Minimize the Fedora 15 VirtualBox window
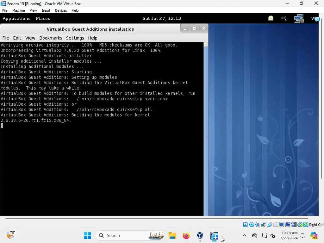This screenshot has height=243, width=324. pos(287,3)
